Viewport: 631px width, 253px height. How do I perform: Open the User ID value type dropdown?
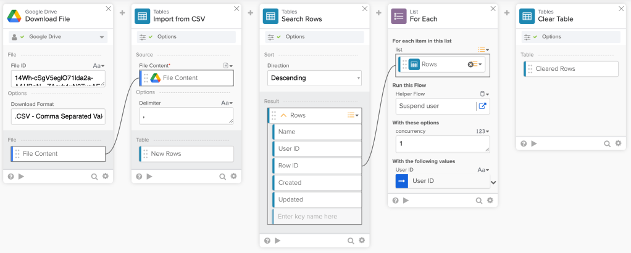point(483,170)
